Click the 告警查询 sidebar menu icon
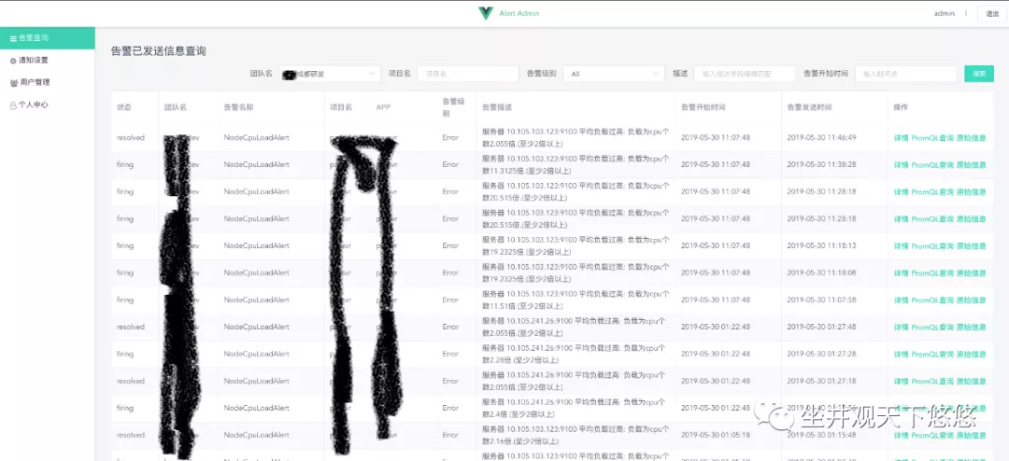The height and width of the screenshot is (461, 1009). click(13, 38)
